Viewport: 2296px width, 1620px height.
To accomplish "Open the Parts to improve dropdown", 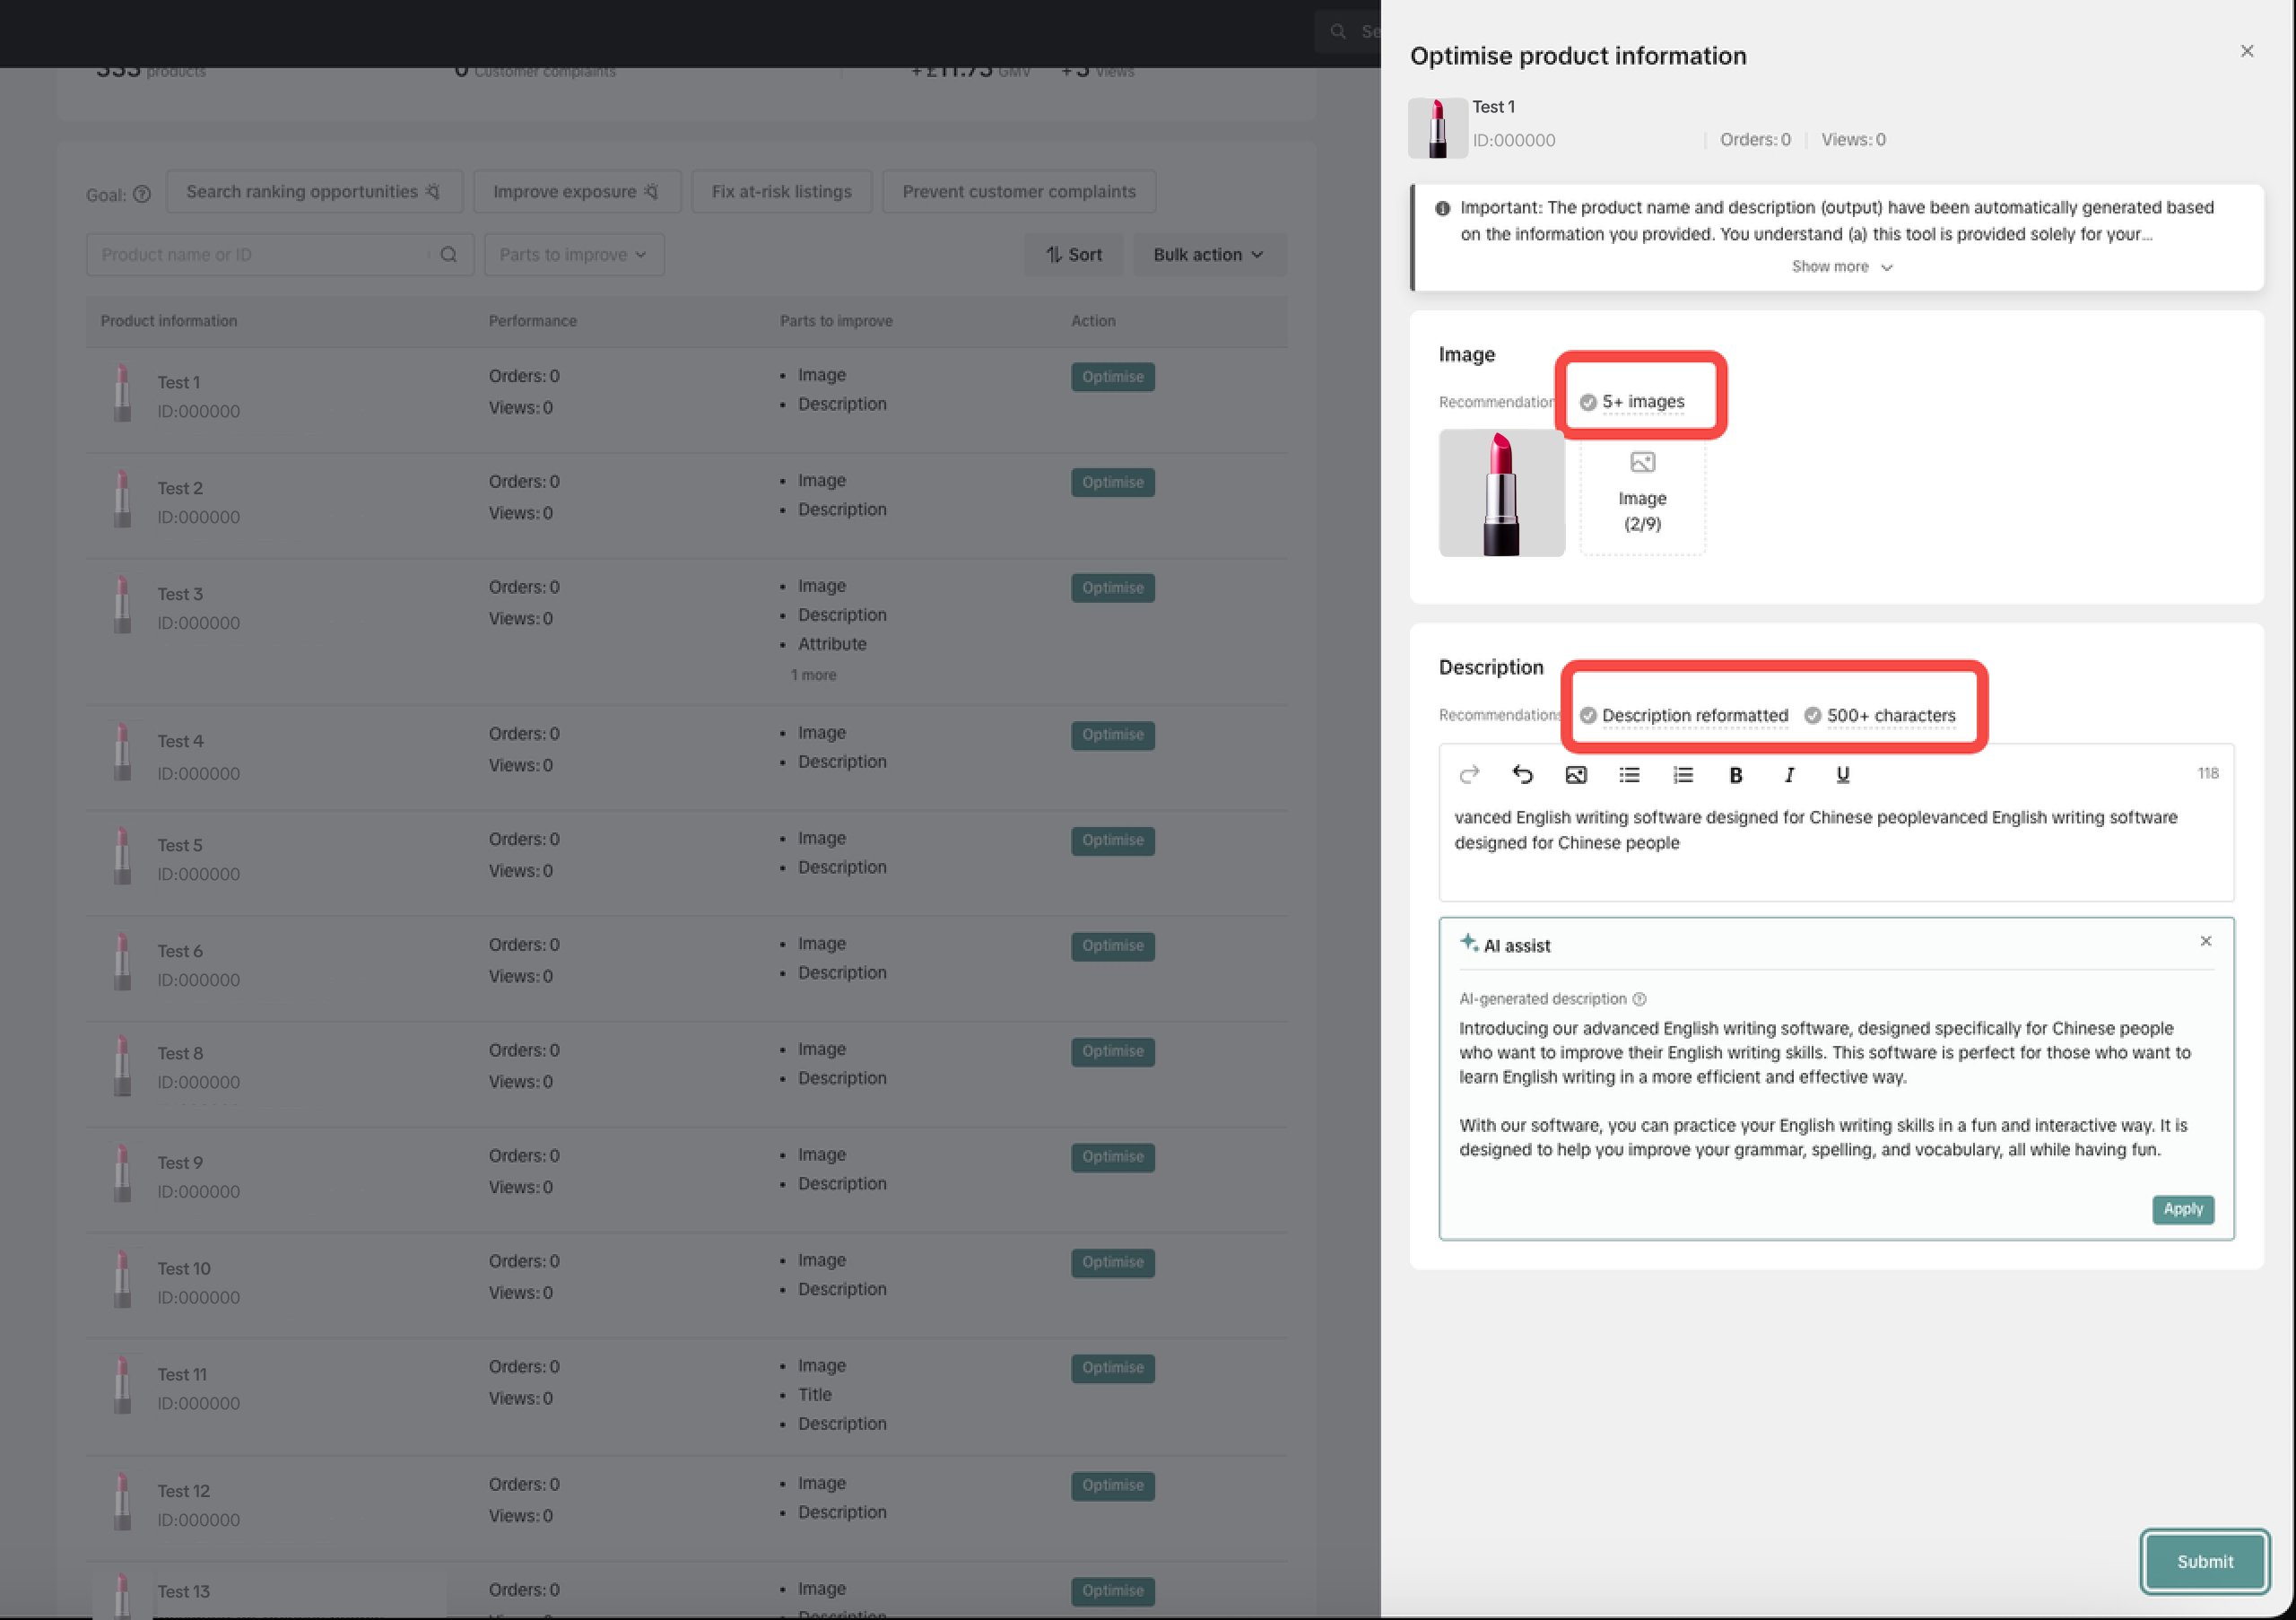I will coord(573,255).
